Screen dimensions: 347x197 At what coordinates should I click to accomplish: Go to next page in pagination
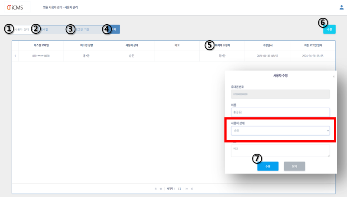click(186, 189)
